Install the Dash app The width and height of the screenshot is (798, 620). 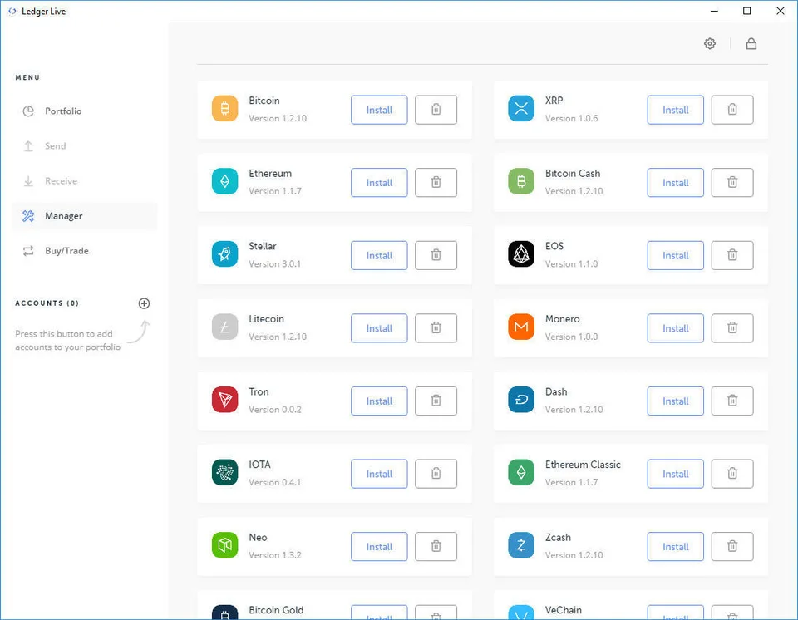coord(675,401)
